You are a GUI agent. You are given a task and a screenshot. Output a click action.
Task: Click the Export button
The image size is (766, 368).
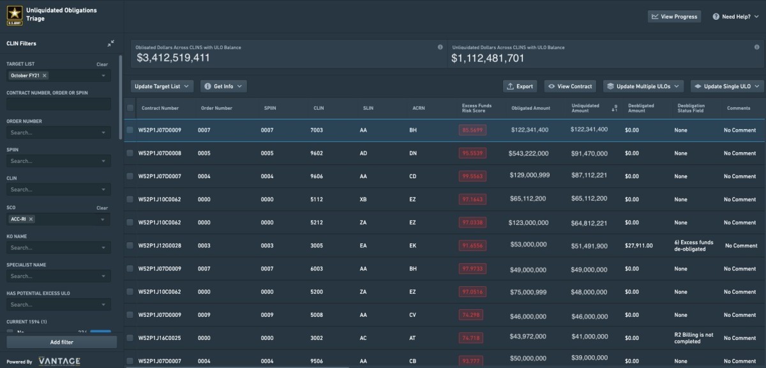pos(520,86)
